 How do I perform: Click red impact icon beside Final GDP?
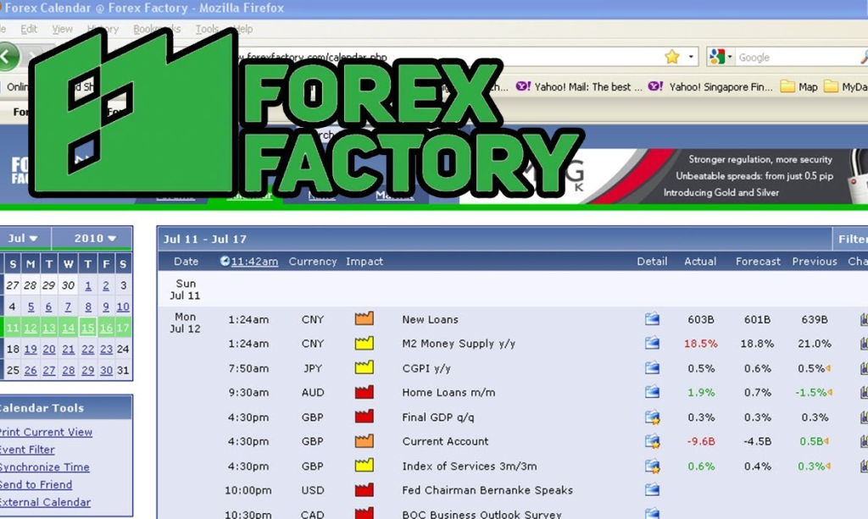point(364,417)
